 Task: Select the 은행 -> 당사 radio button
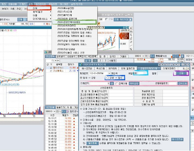(108, 78)
